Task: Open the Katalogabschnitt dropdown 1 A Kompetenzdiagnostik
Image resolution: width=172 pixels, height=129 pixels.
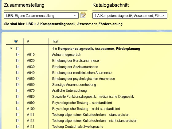Action: point(130,15)
